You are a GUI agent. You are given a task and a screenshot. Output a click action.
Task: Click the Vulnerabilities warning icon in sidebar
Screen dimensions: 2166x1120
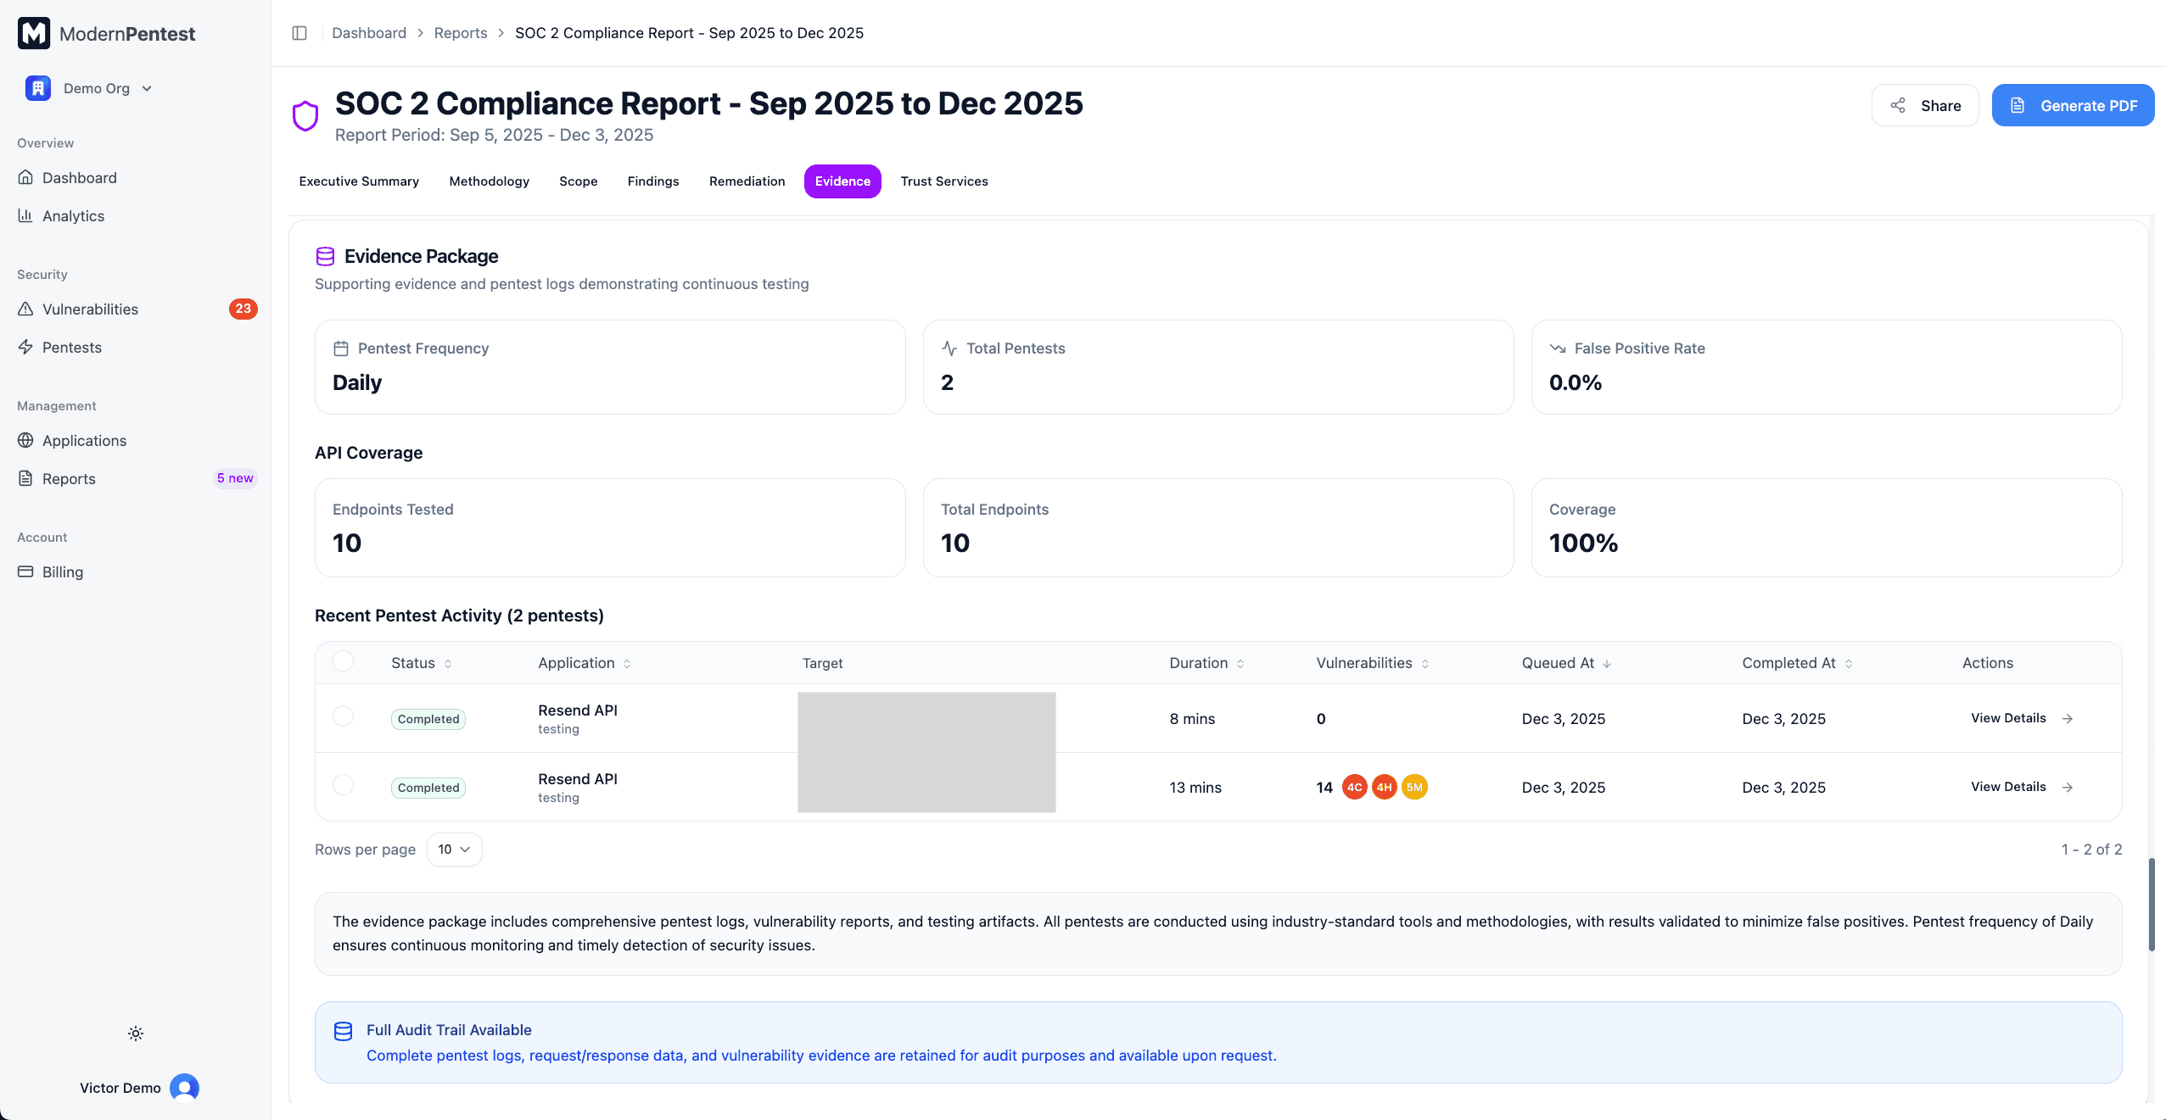click(25, 309)
